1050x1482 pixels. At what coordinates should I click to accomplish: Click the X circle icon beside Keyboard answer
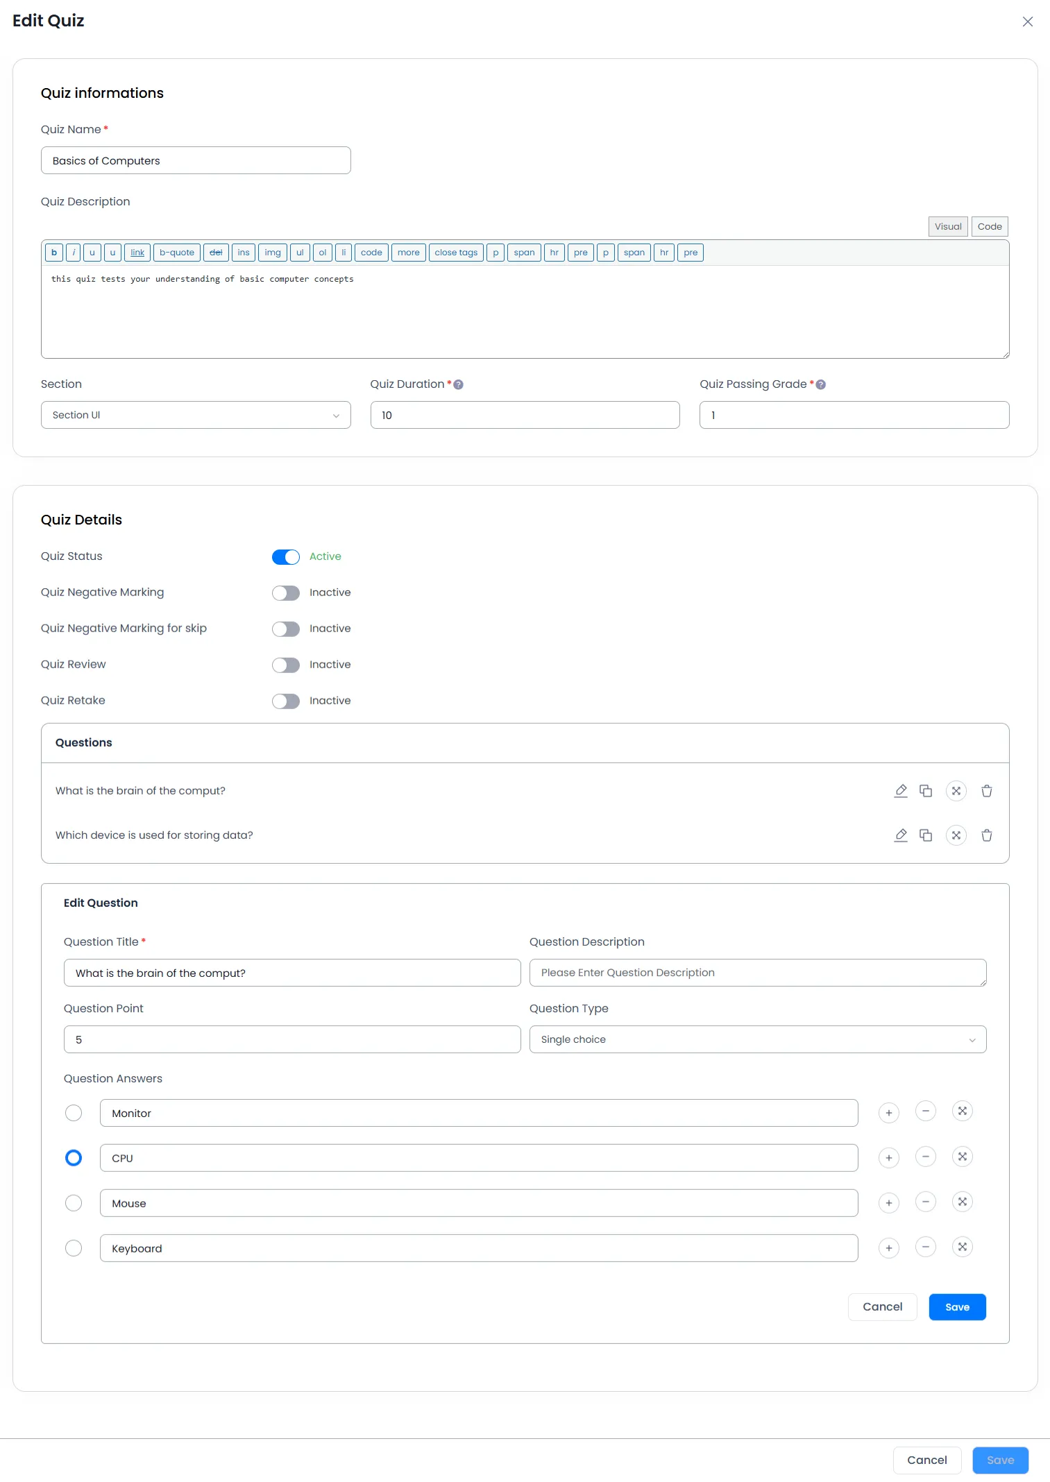pyautogui.click(x=963, y=1247)
